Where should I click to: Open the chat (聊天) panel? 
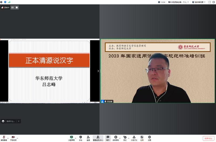108,138
